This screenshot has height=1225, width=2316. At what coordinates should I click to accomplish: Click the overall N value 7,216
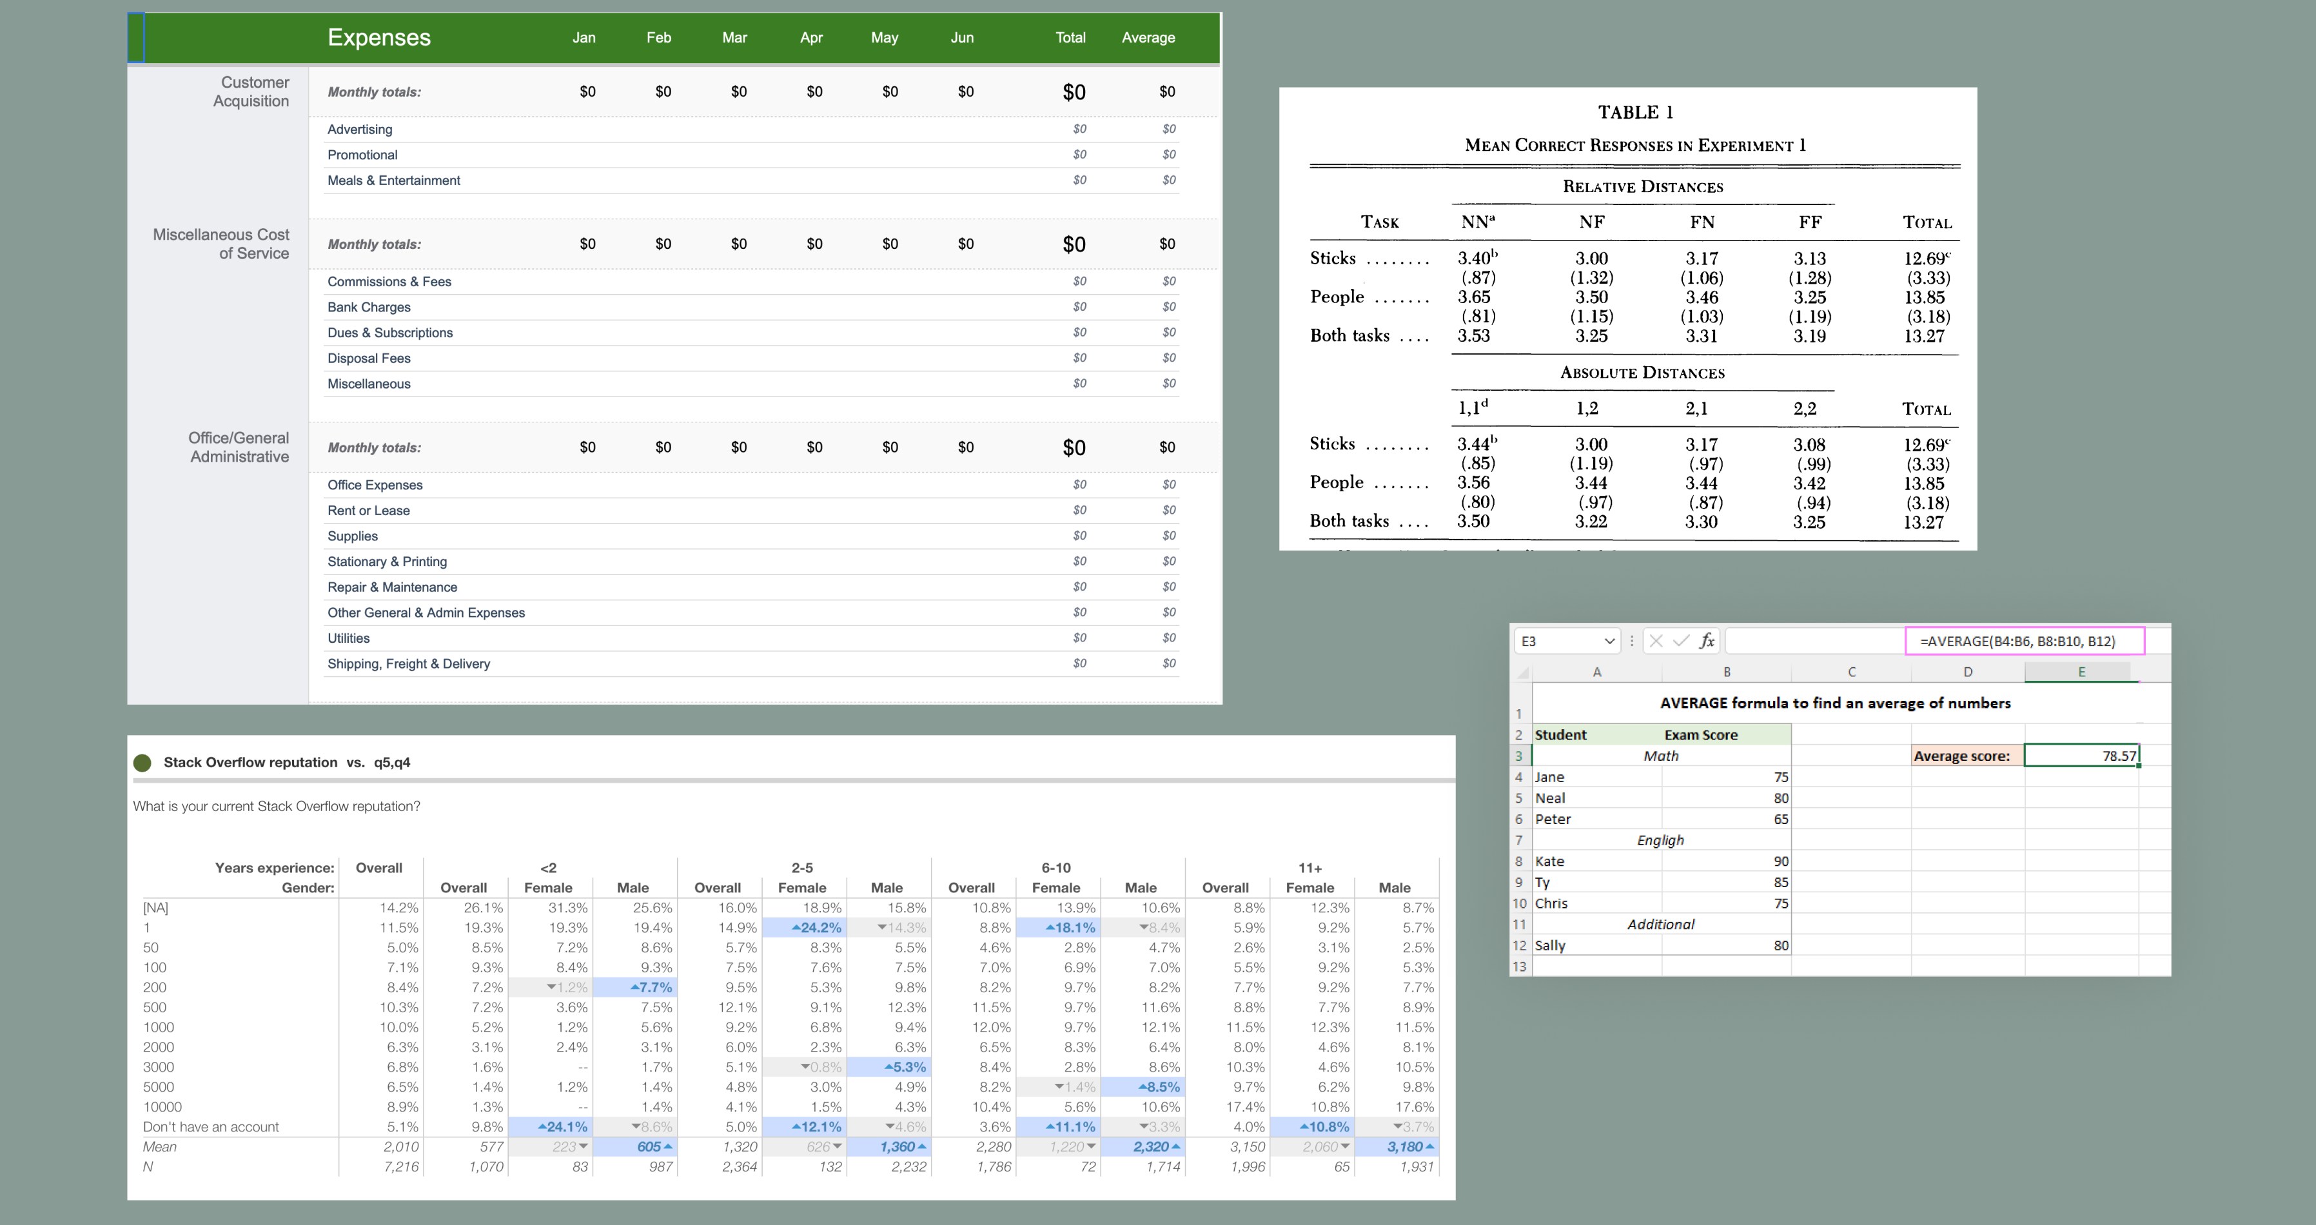coord(401,1168)
